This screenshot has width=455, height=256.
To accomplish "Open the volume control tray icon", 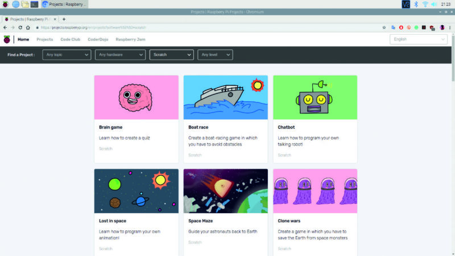I will tap(434, 4).
